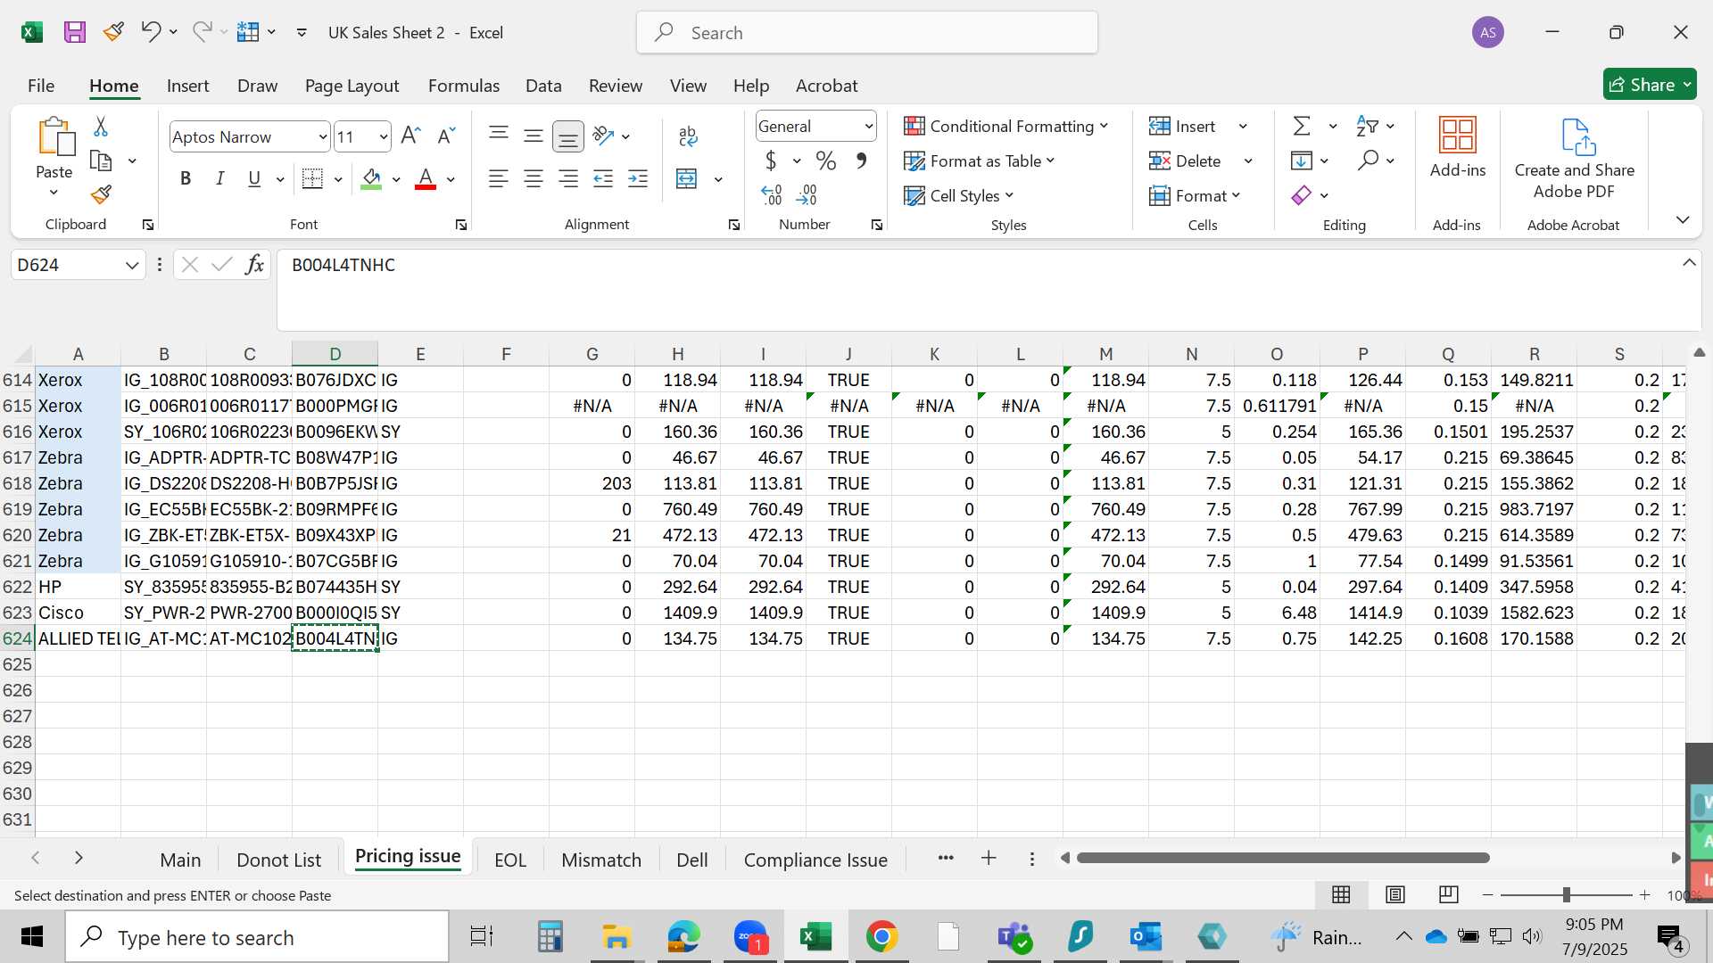Click the Wrap Text icon
Image resolution: width=1713 pixels, height=963 pixels.
pos(688,136)
